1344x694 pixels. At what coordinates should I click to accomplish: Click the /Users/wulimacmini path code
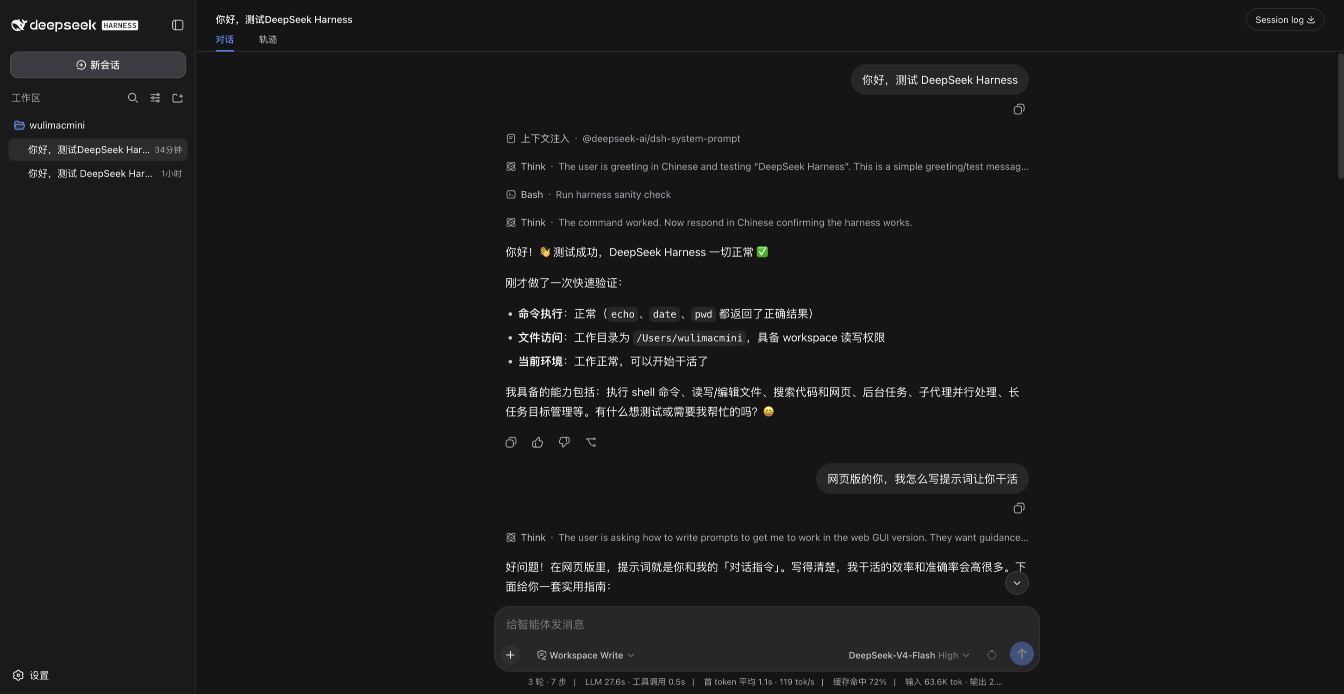[x=689, y=338]
